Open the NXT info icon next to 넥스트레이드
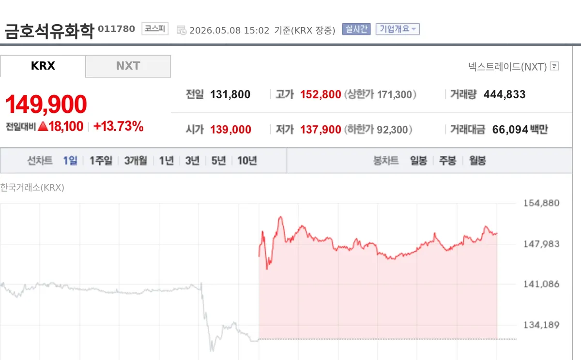Image resolution: width=581 pixels, height=360 pixels. tap(555, 66)
